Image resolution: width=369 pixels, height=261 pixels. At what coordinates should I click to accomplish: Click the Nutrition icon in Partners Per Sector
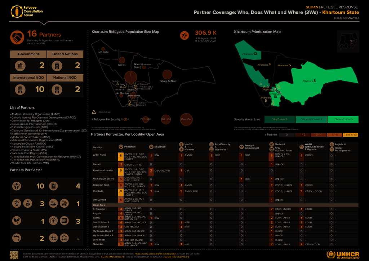coord(28,203)
